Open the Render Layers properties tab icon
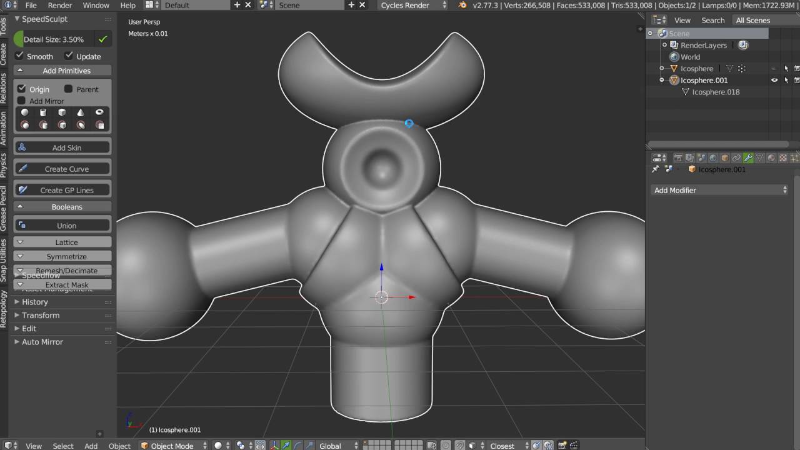Screen dimensions: 800x450 point(689,158)
